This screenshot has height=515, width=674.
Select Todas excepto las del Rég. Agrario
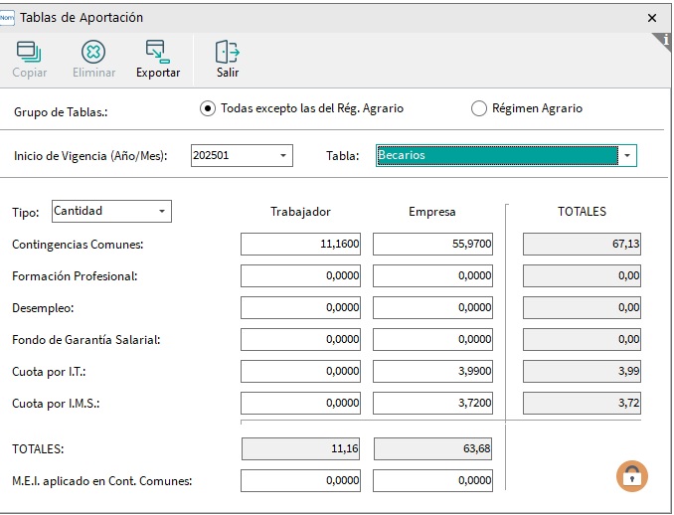(x=208, y=108)
